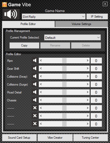Viewport: 110px width, 143px height.
Task: Click the large speaker master mute icon
Action: click(11, 14)
